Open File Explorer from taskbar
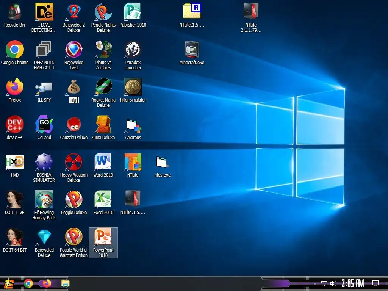This screenshot has width=388, height=291. tap(65, 283)
